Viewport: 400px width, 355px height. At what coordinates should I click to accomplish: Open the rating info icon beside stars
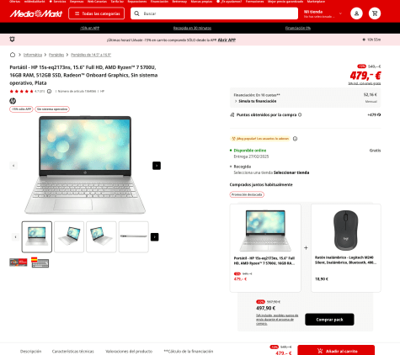pyautogui.click(x=49, y=92)
